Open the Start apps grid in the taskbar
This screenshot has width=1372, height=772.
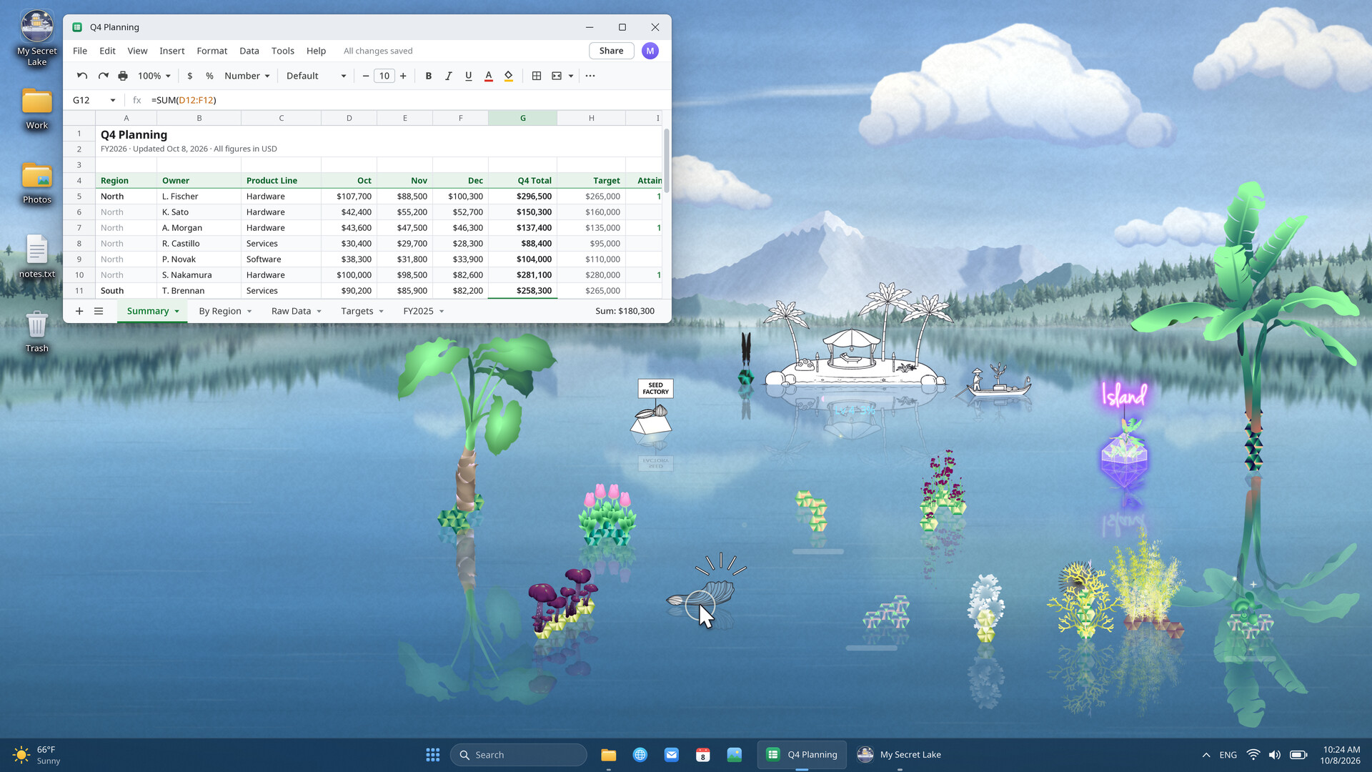click(x=433, y=755)
